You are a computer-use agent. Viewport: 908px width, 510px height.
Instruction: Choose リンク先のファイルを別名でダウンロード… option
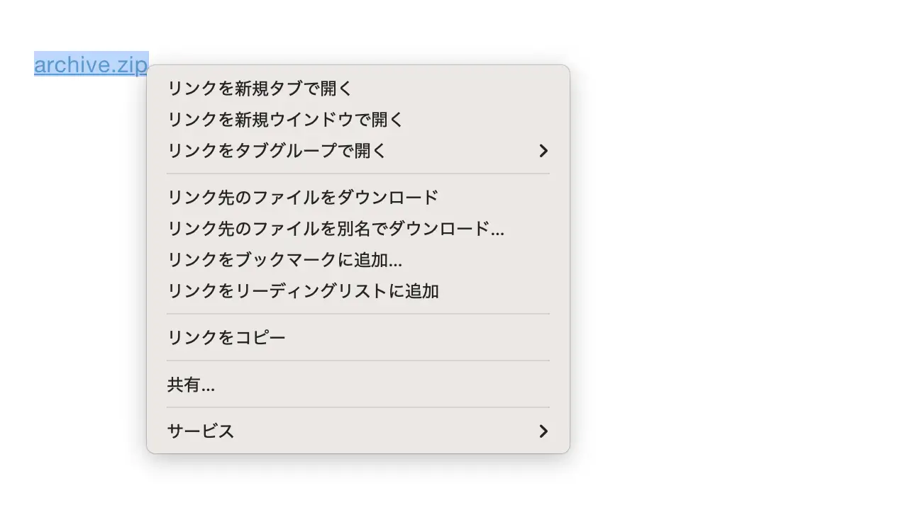pos(336,229)
